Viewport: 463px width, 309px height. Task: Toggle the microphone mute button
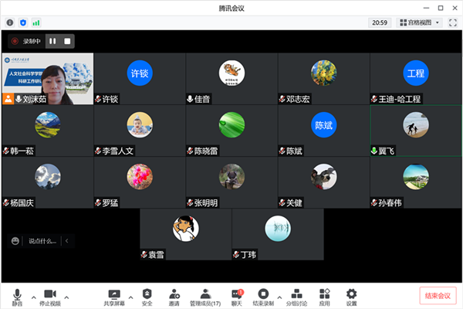click(x=17, y=297)
